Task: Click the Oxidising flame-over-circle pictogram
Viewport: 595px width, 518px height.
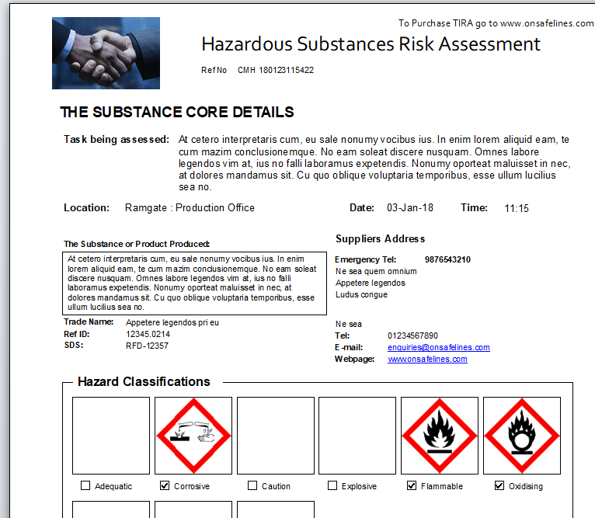Action: point(522,436)
